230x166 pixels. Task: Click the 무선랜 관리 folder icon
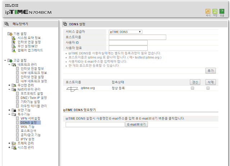click(x=14, y=85)
